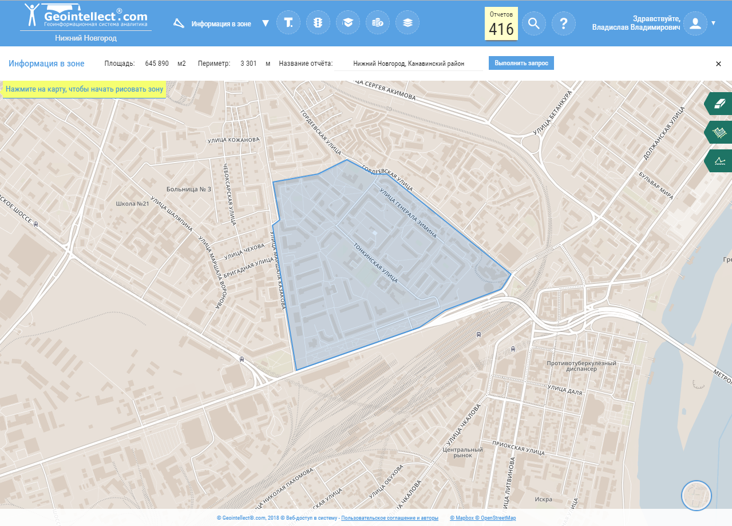Click the Geointellect.com logo

tap(86, 17)
